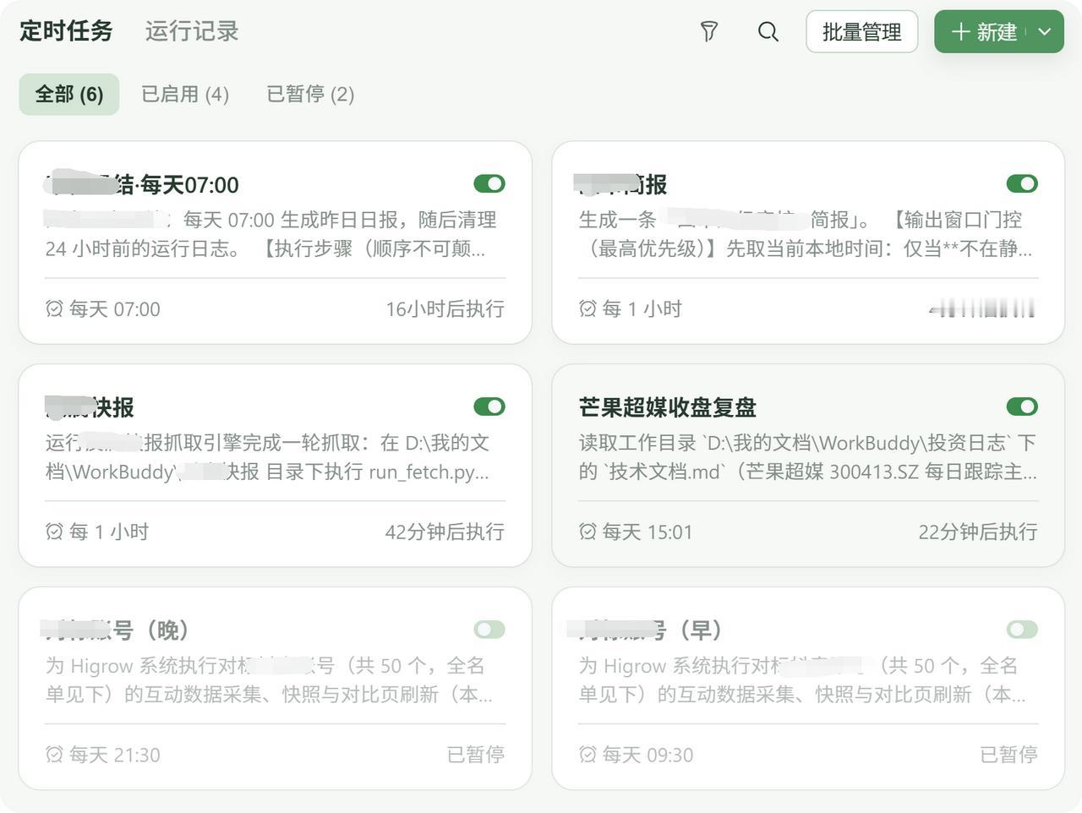Click the 每天 09:30 schedule text
The height and width of the screenshot is (813, 1082).
point(648,755)
